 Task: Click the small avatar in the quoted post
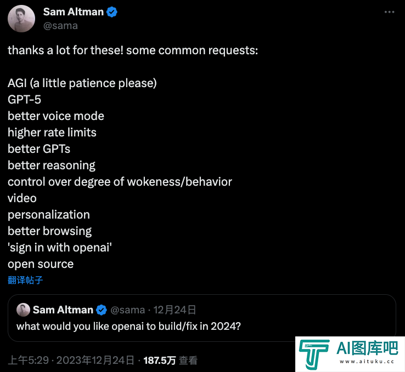point(23,310)
